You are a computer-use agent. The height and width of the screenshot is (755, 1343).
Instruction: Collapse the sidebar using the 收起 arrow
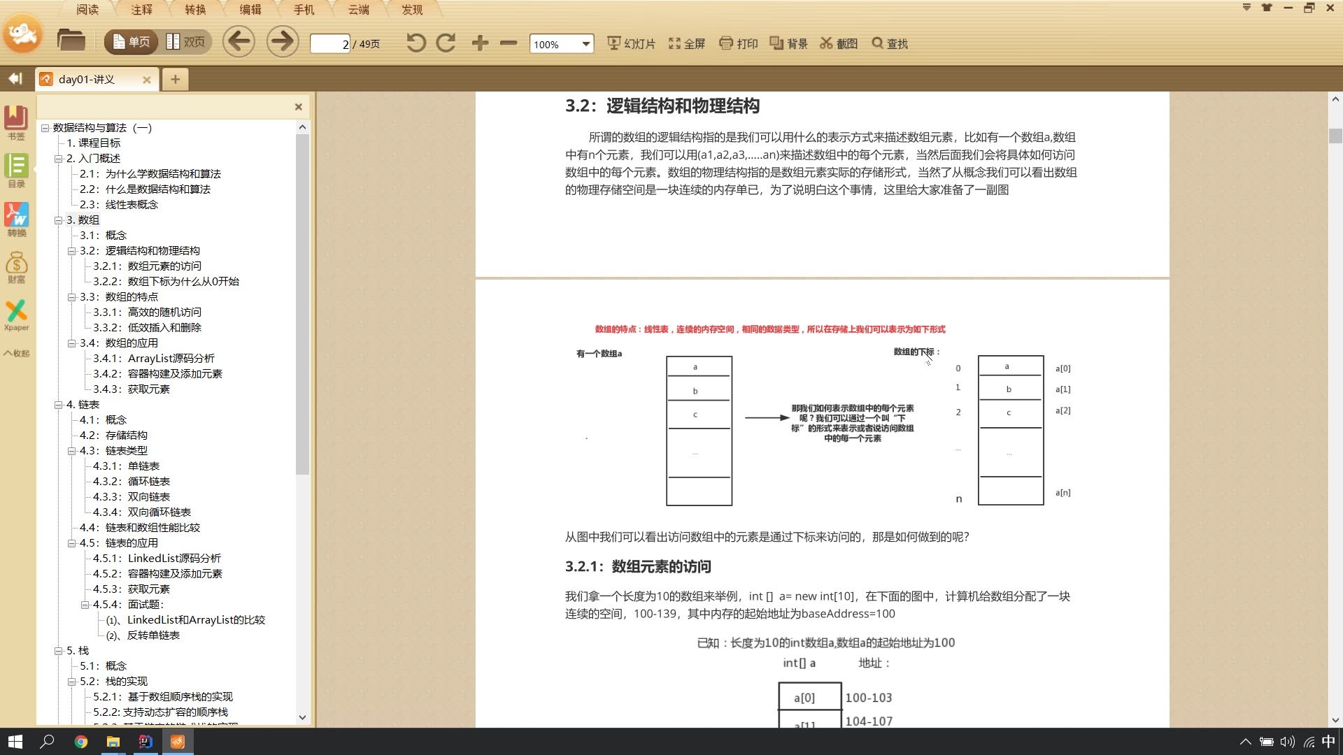pyautogui.click(x=15, y=353)
